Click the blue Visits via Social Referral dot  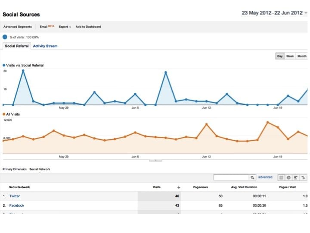4,65
